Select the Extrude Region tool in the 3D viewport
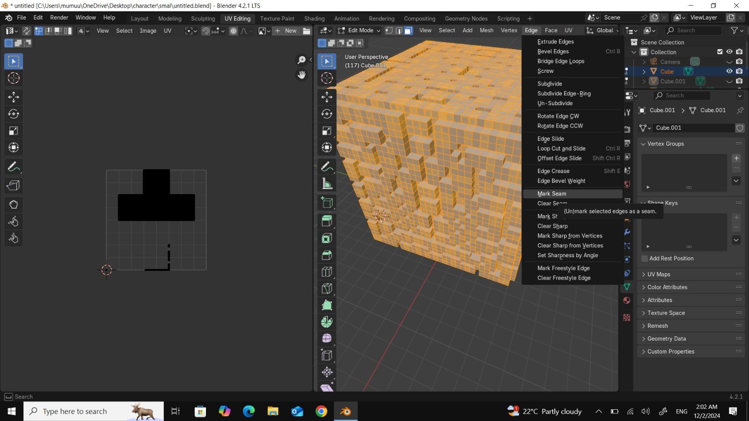This screenshot has width=749, height=421. pos(327,221)
